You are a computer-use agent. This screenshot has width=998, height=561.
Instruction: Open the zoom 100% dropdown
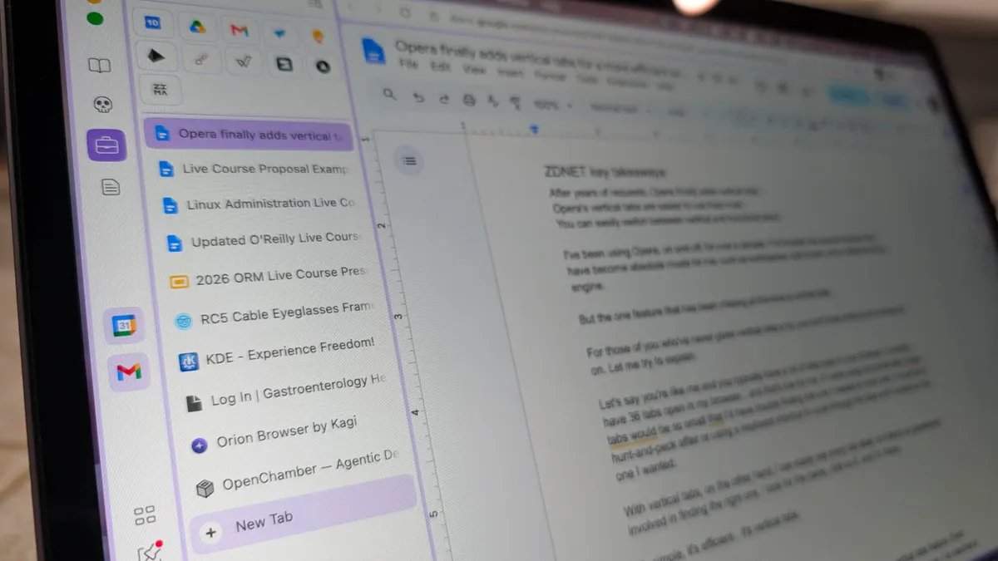pyautogui.click(x=553, y=105)
